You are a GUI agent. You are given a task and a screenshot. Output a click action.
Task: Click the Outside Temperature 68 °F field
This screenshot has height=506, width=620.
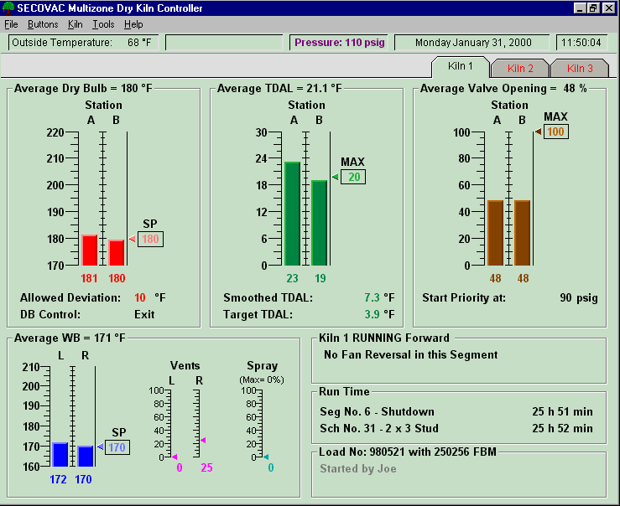(x=83, y=43)
